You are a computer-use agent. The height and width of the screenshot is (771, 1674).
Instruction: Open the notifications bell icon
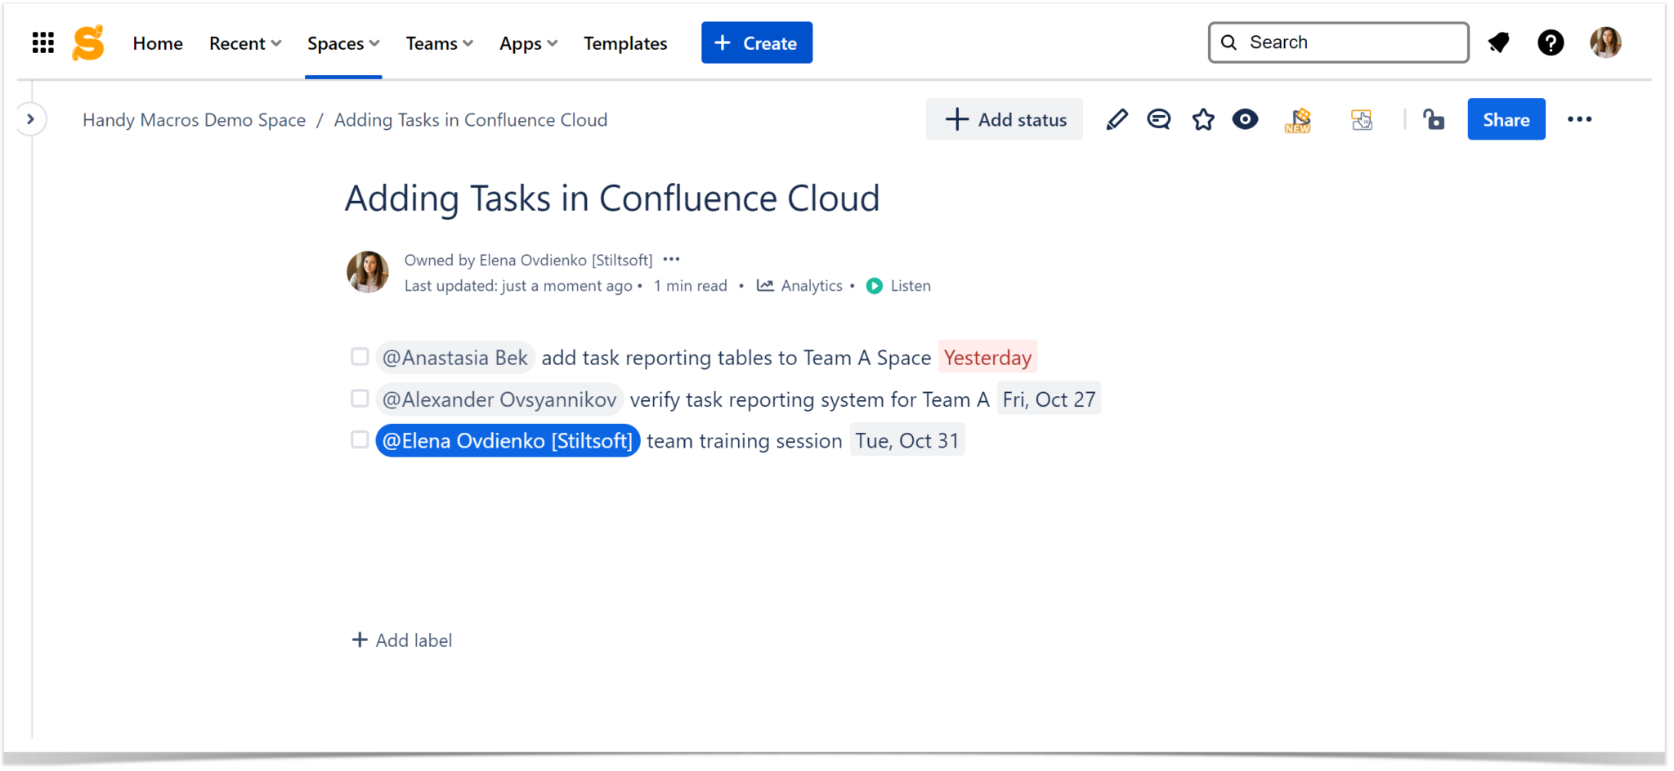click(1500, 42)
